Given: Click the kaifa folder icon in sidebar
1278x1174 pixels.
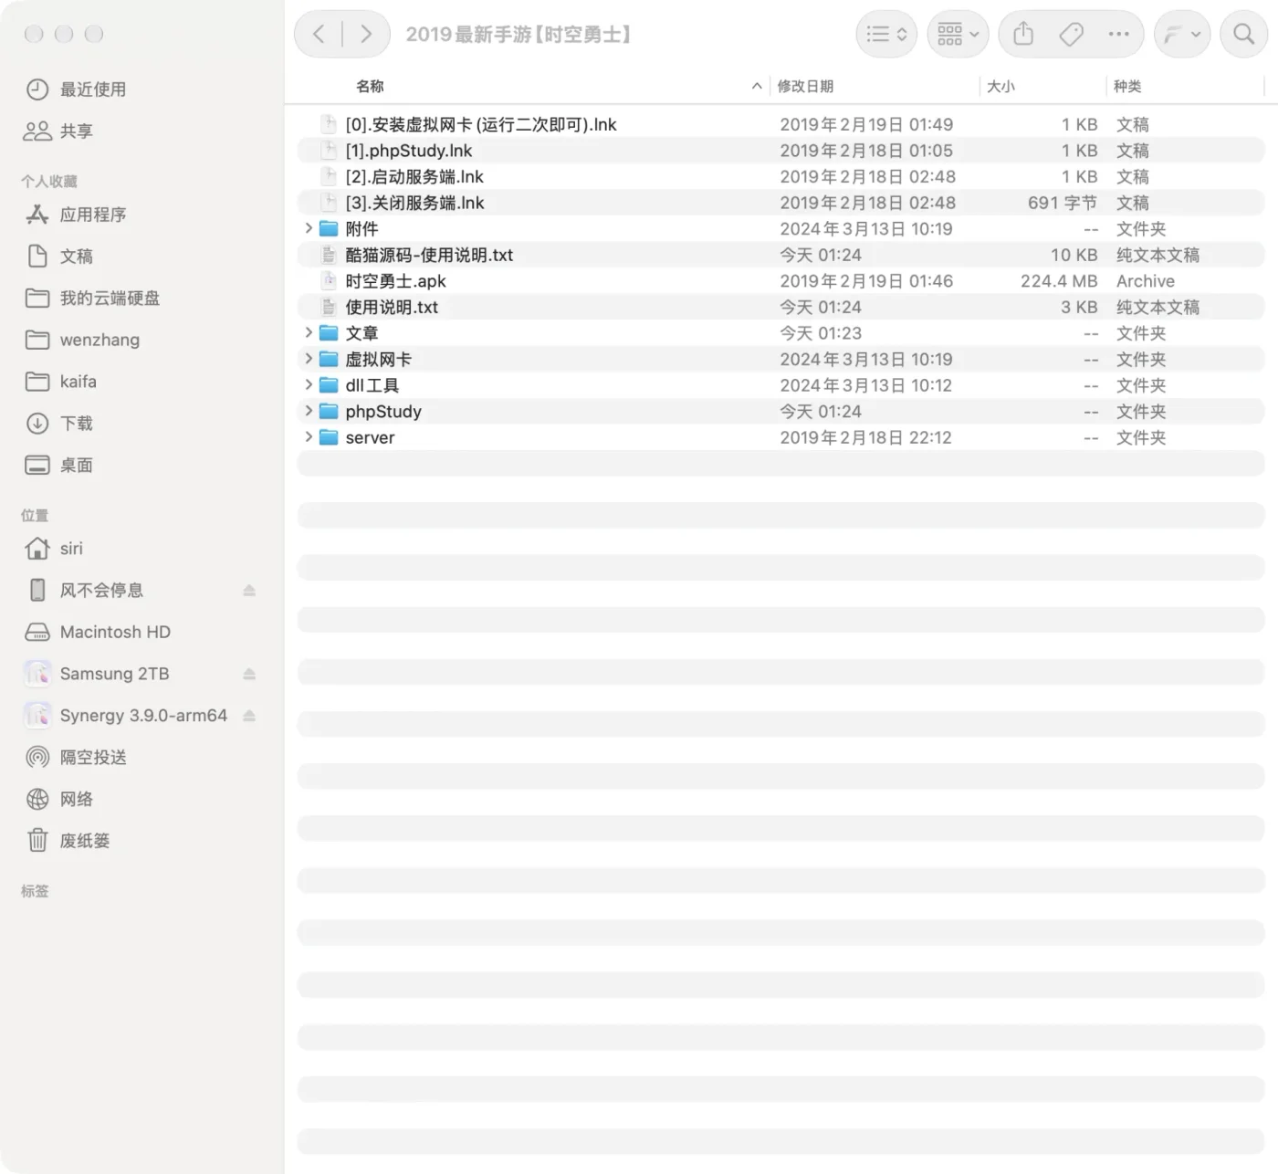Looking at the screenshot, I should (37, 382).
